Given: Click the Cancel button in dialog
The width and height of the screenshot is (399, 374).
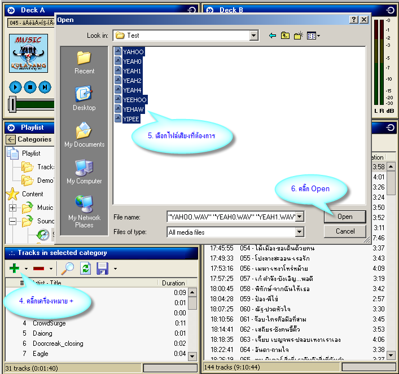Looking at the screenshot, I should (345, 231).
